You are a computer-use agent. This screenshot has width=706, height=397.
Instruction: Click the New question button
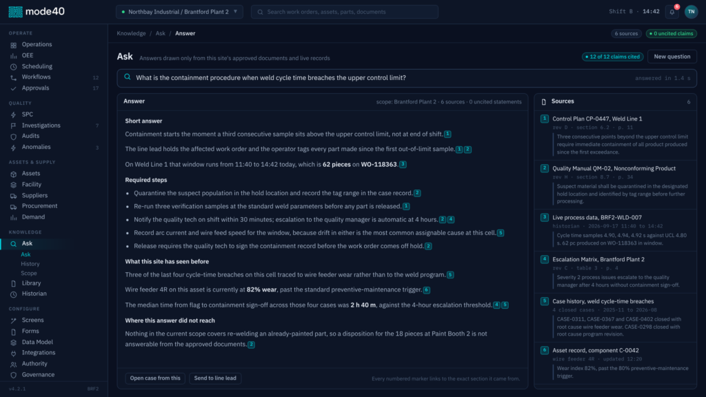(672, 57)
